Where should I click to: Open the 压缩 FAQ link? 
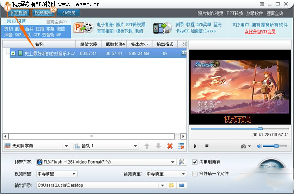coord(40,29)
